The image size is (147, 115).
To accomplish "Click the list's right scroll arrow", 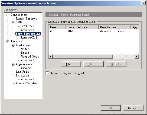I will pyautogui.click(x=137, y=57).
